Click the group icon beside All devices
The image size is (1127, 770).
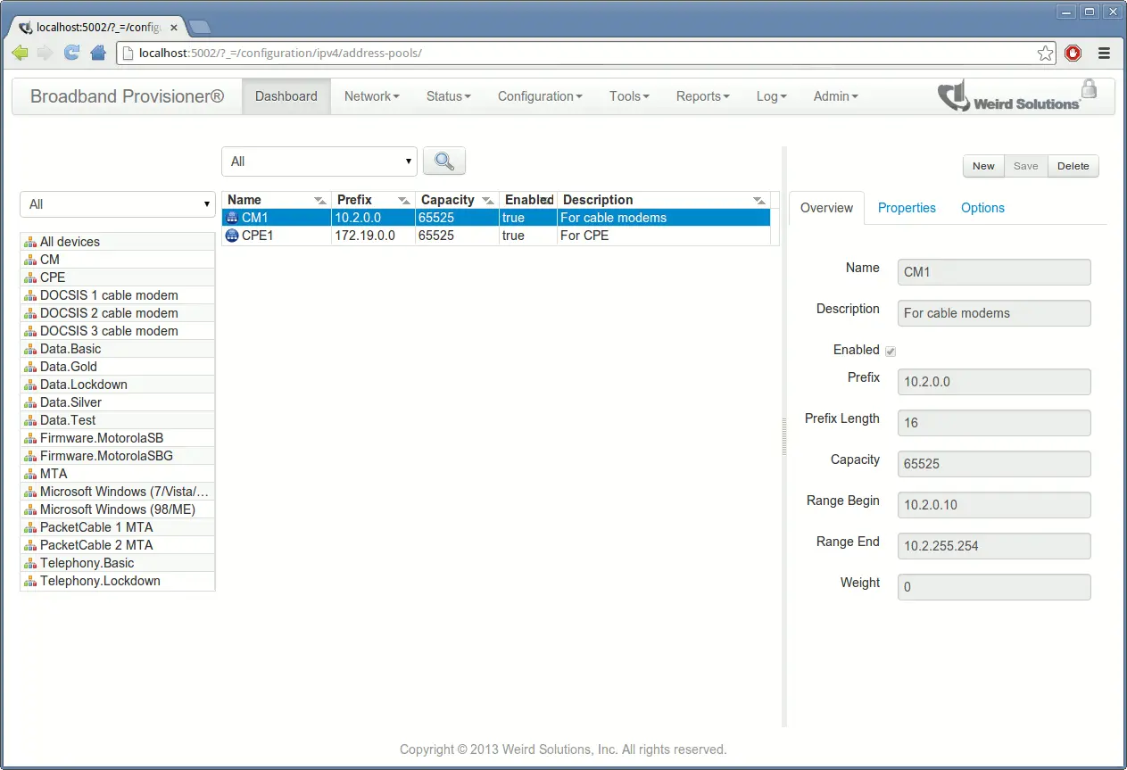coord(29,241)
